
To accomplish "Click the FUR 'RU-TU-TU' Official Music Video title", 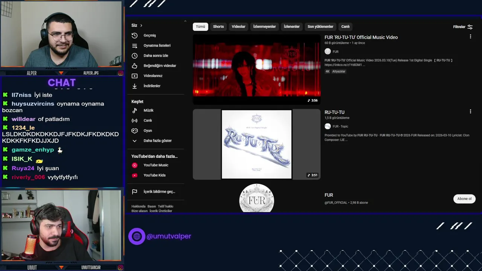I will [361, 37].
